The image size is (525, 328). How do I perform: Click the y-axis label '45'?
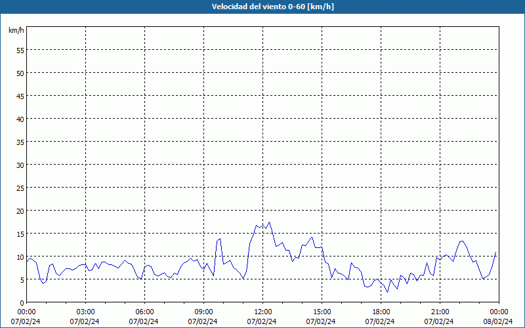pos(20,96)
